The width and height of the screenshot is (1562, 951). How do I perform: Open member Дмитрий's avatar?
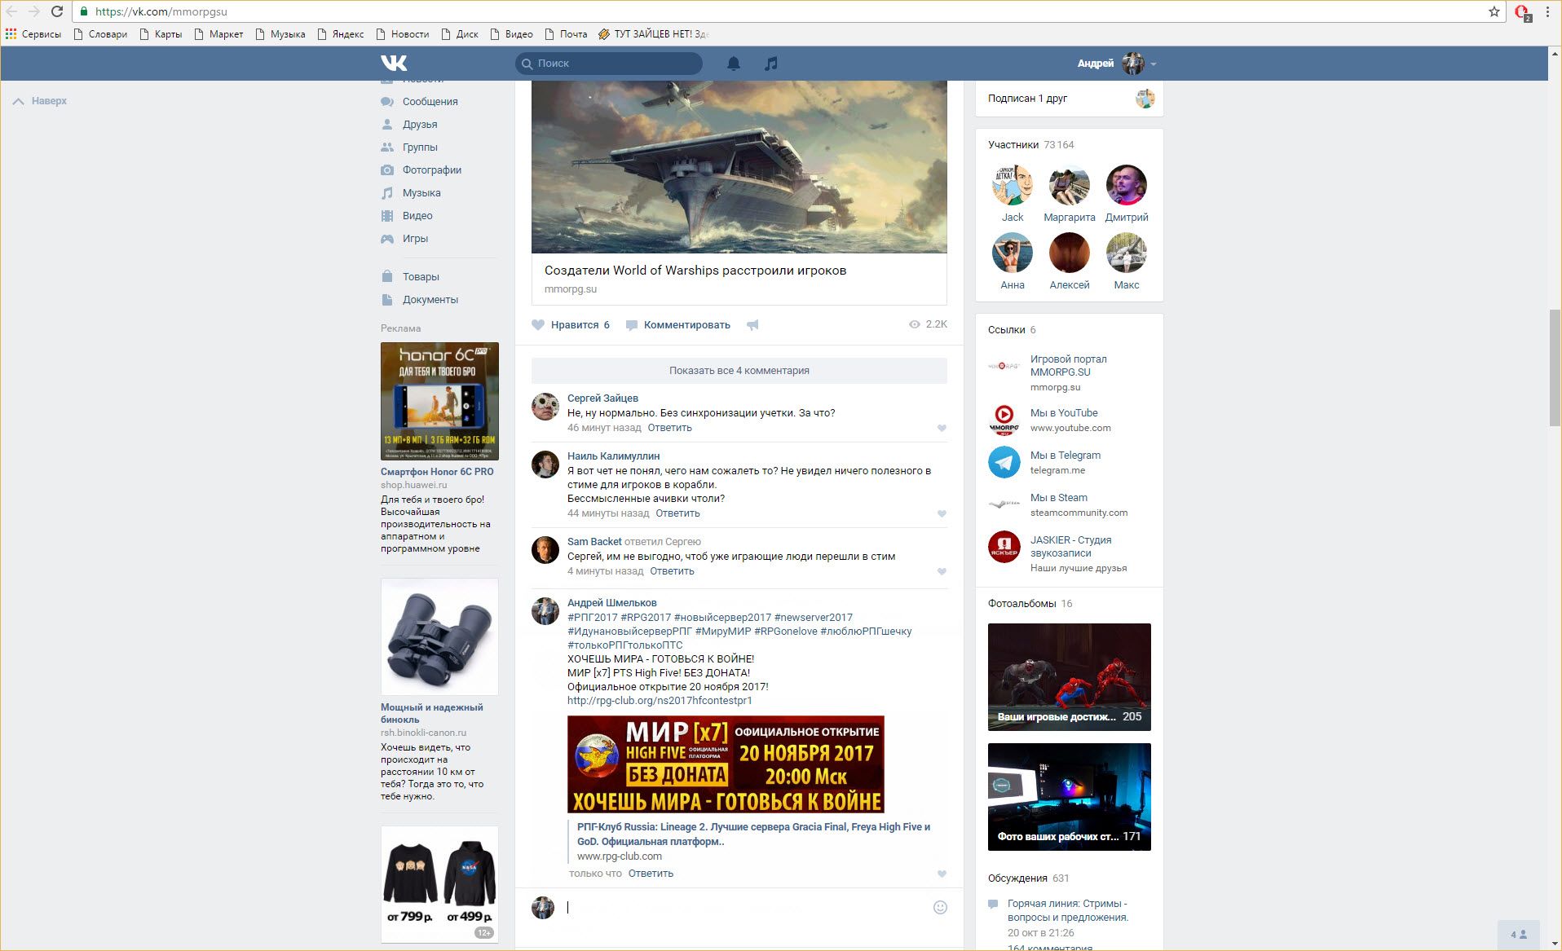(1127, 185)
